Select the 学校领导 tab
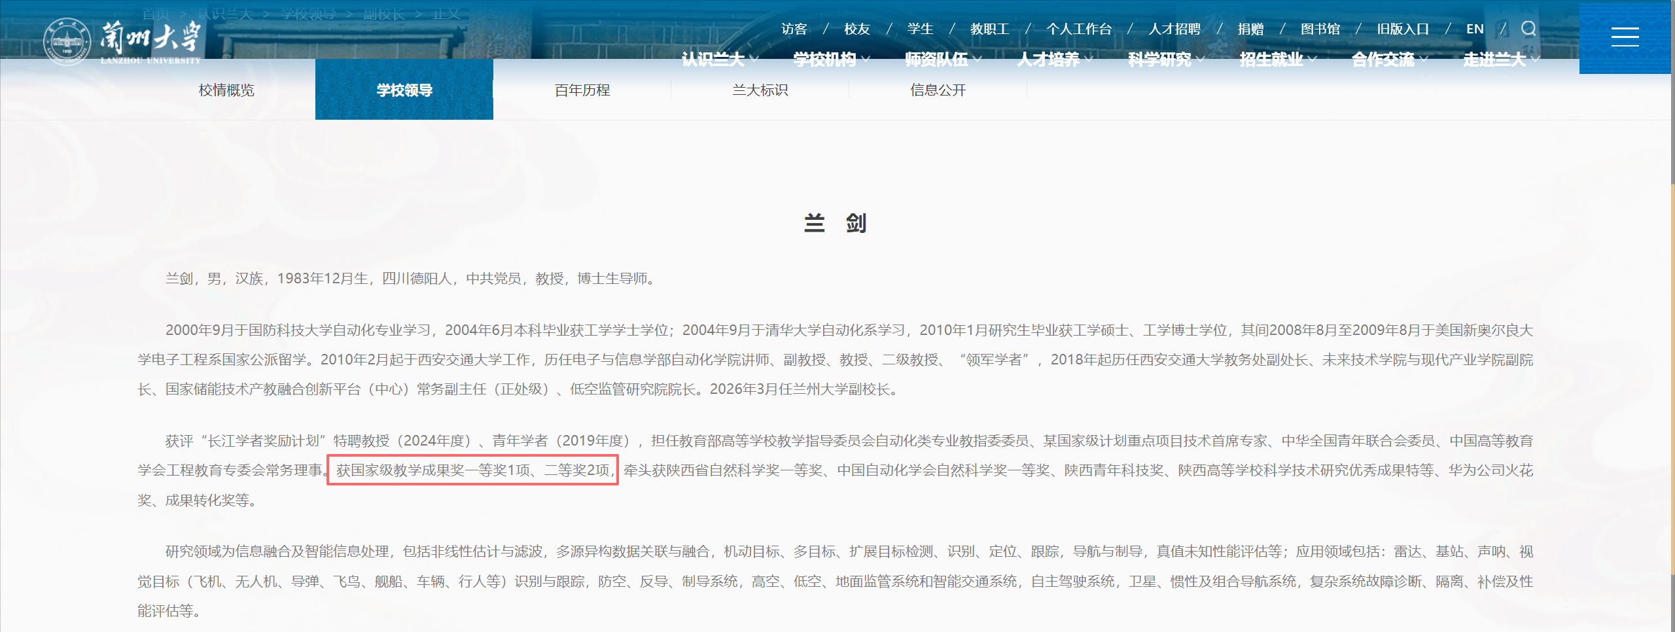Viewport: 1675px width, 632px height. tap(404, 90)
